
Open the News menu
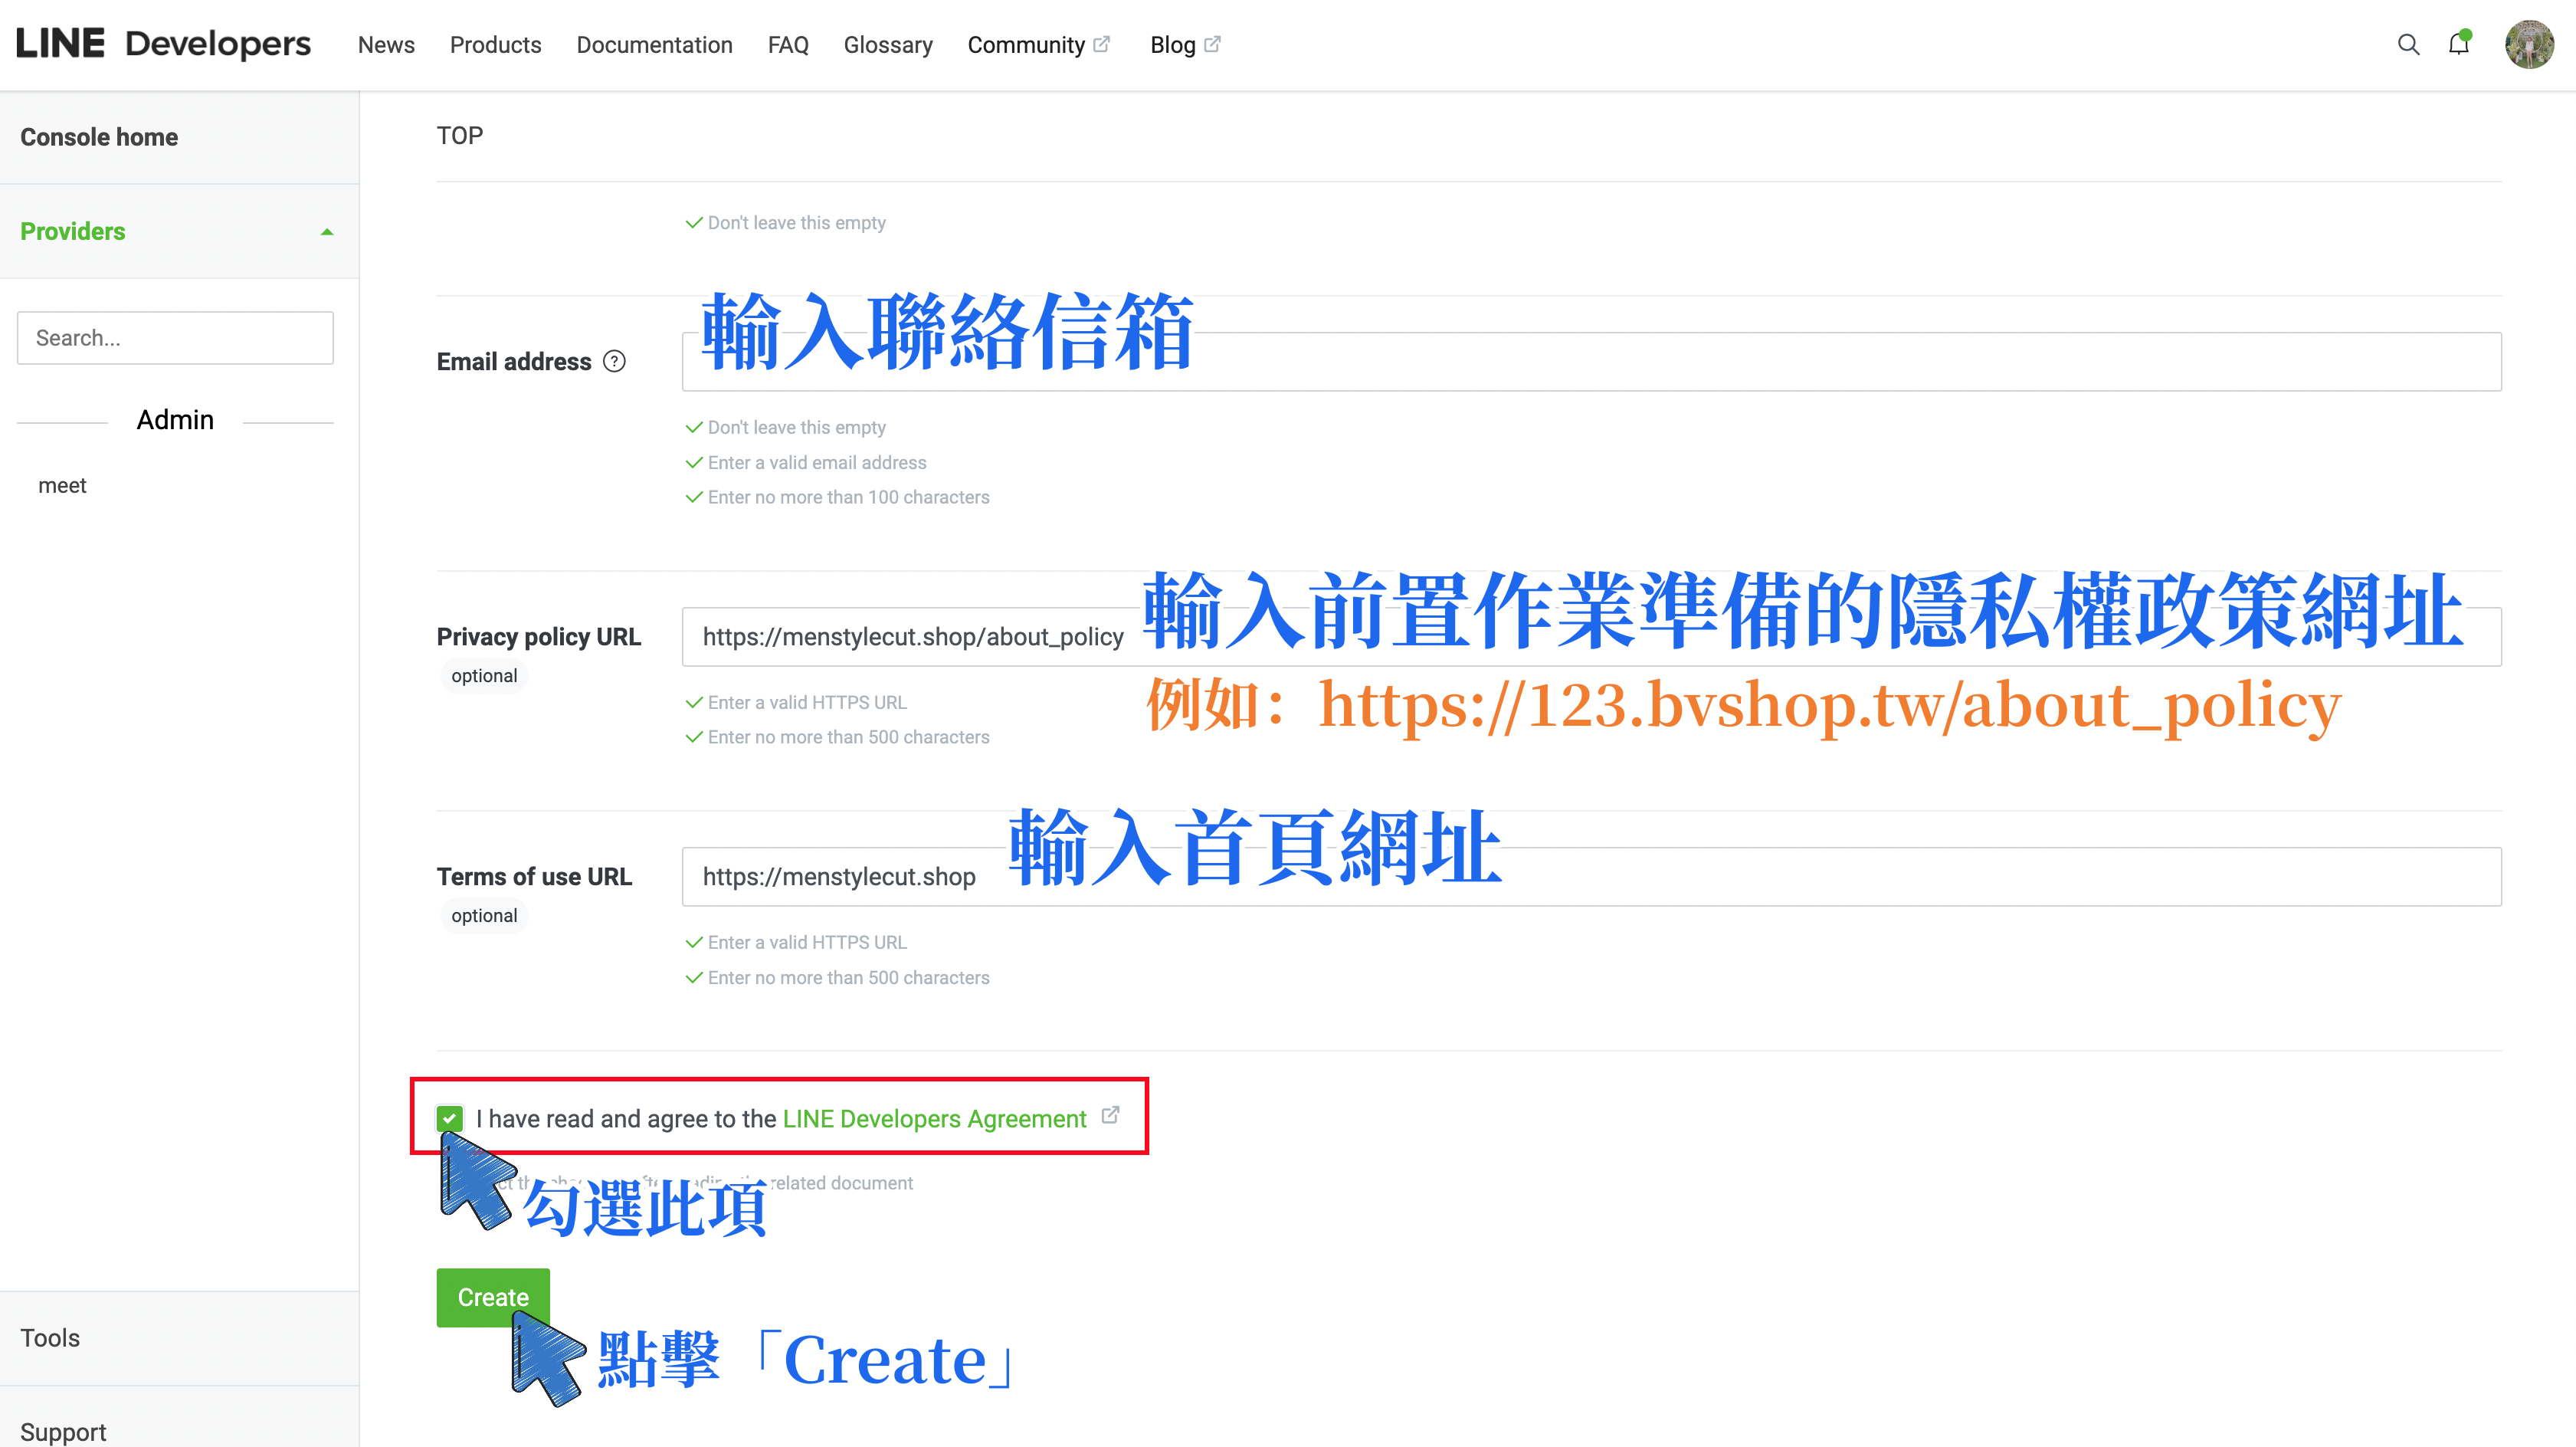pyautogui.click(x=386, y=45)
